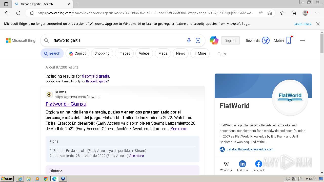The image size is (324, 182).
Task: Switch to the Images tab
Action: point(124,53)
